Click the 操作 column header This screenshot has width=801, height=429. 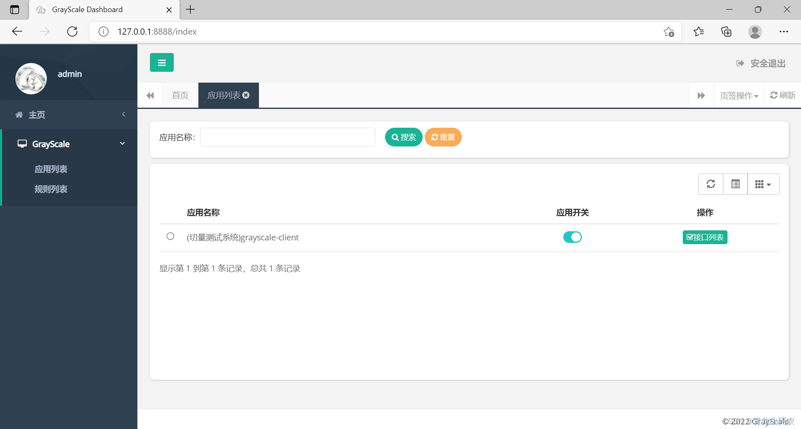pyautogui.click(x=705, y=212)
